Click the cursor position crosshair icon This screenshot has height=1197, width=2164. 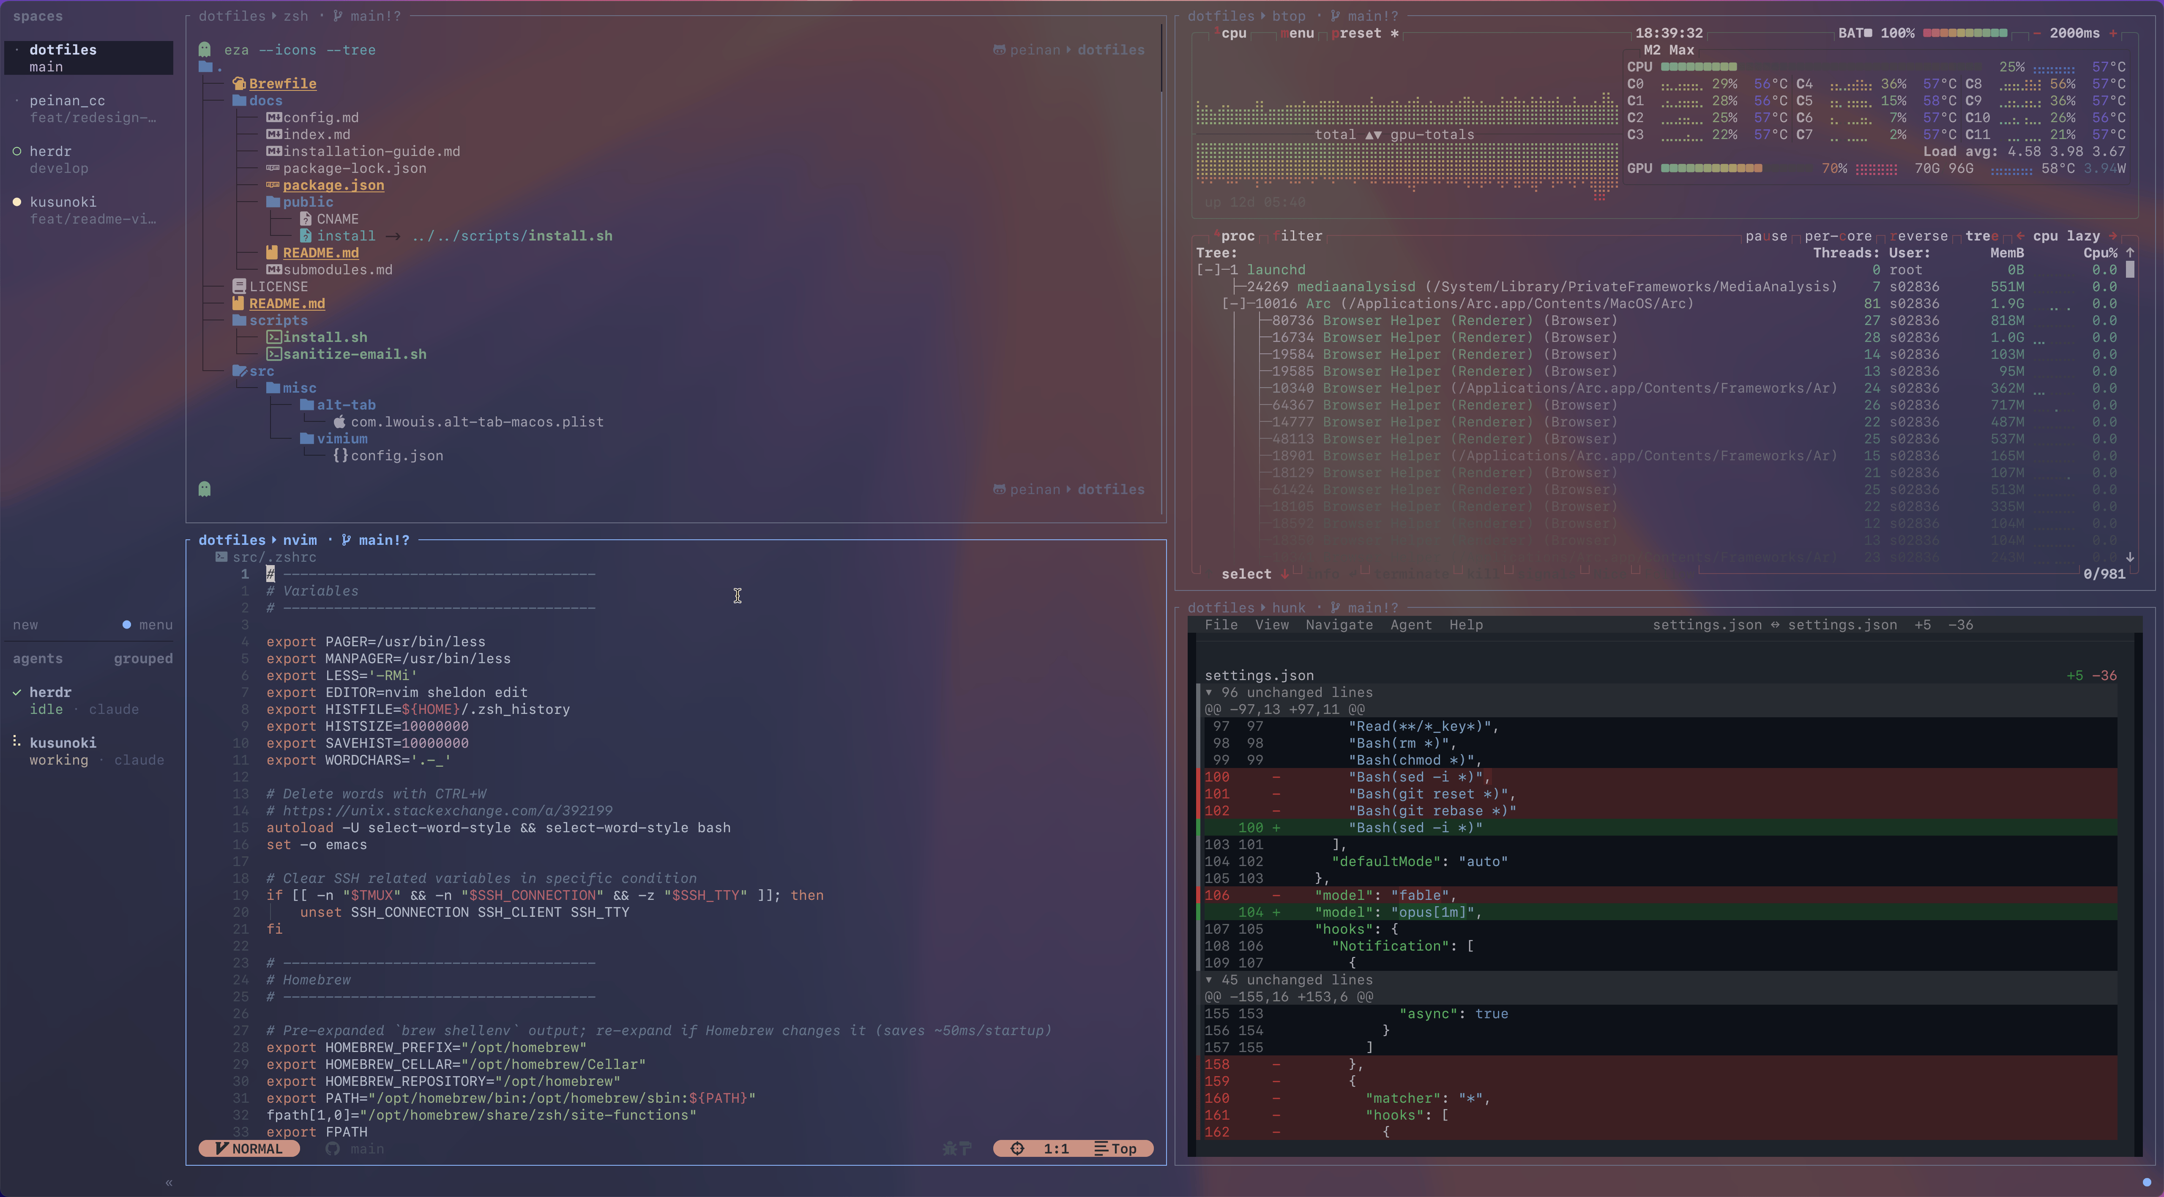click(1017, 1149)
